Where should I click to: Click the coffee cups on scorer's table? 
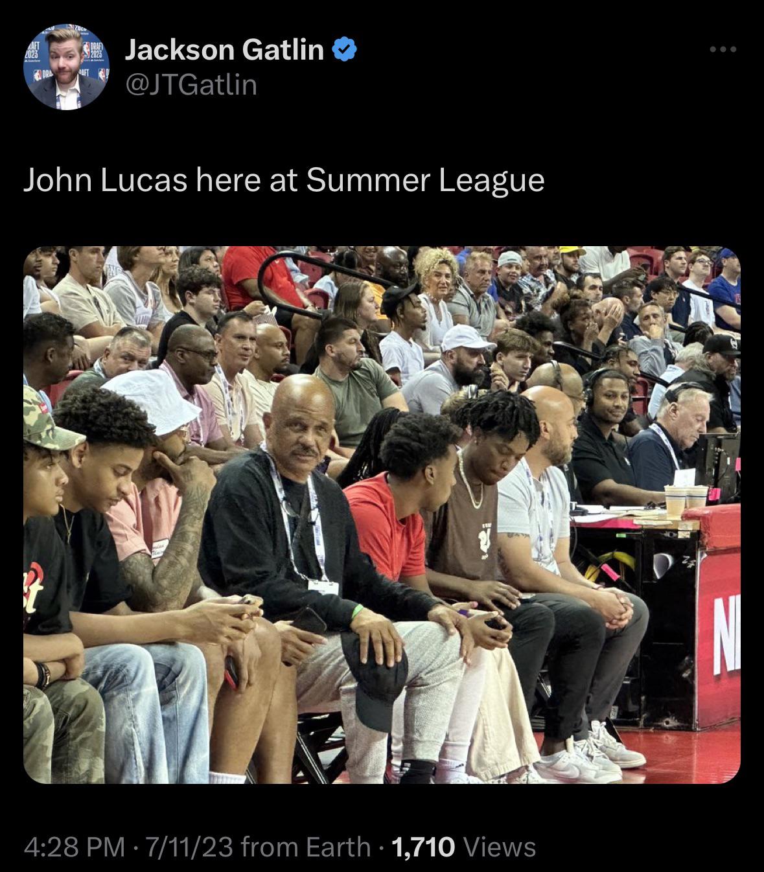pos(686,499)
